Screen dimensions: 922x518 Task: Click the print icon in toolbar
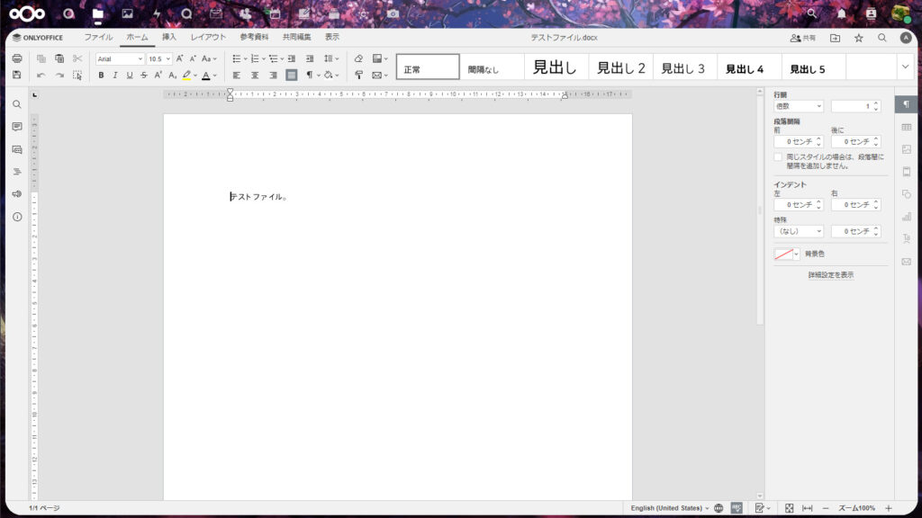(x=17, y=58)
